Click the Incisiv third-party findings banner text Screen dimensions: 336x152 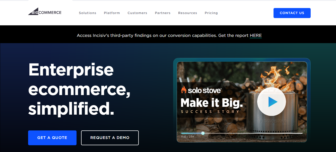pos(169,36)
